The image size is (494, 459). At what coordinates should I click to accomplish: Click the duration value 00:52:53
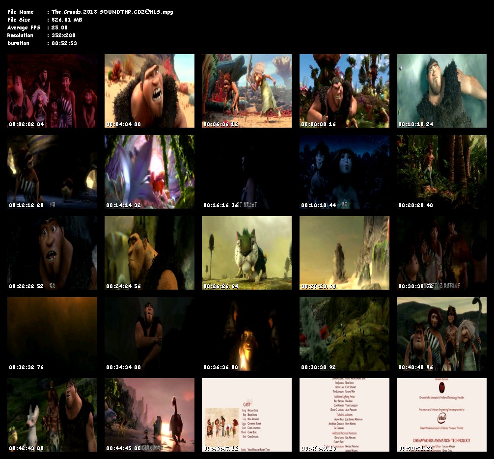pyautogui.click(x=64, y=43)
